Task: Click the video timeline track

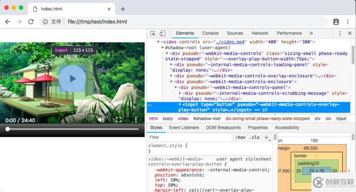Action: [x=73, y=129]
